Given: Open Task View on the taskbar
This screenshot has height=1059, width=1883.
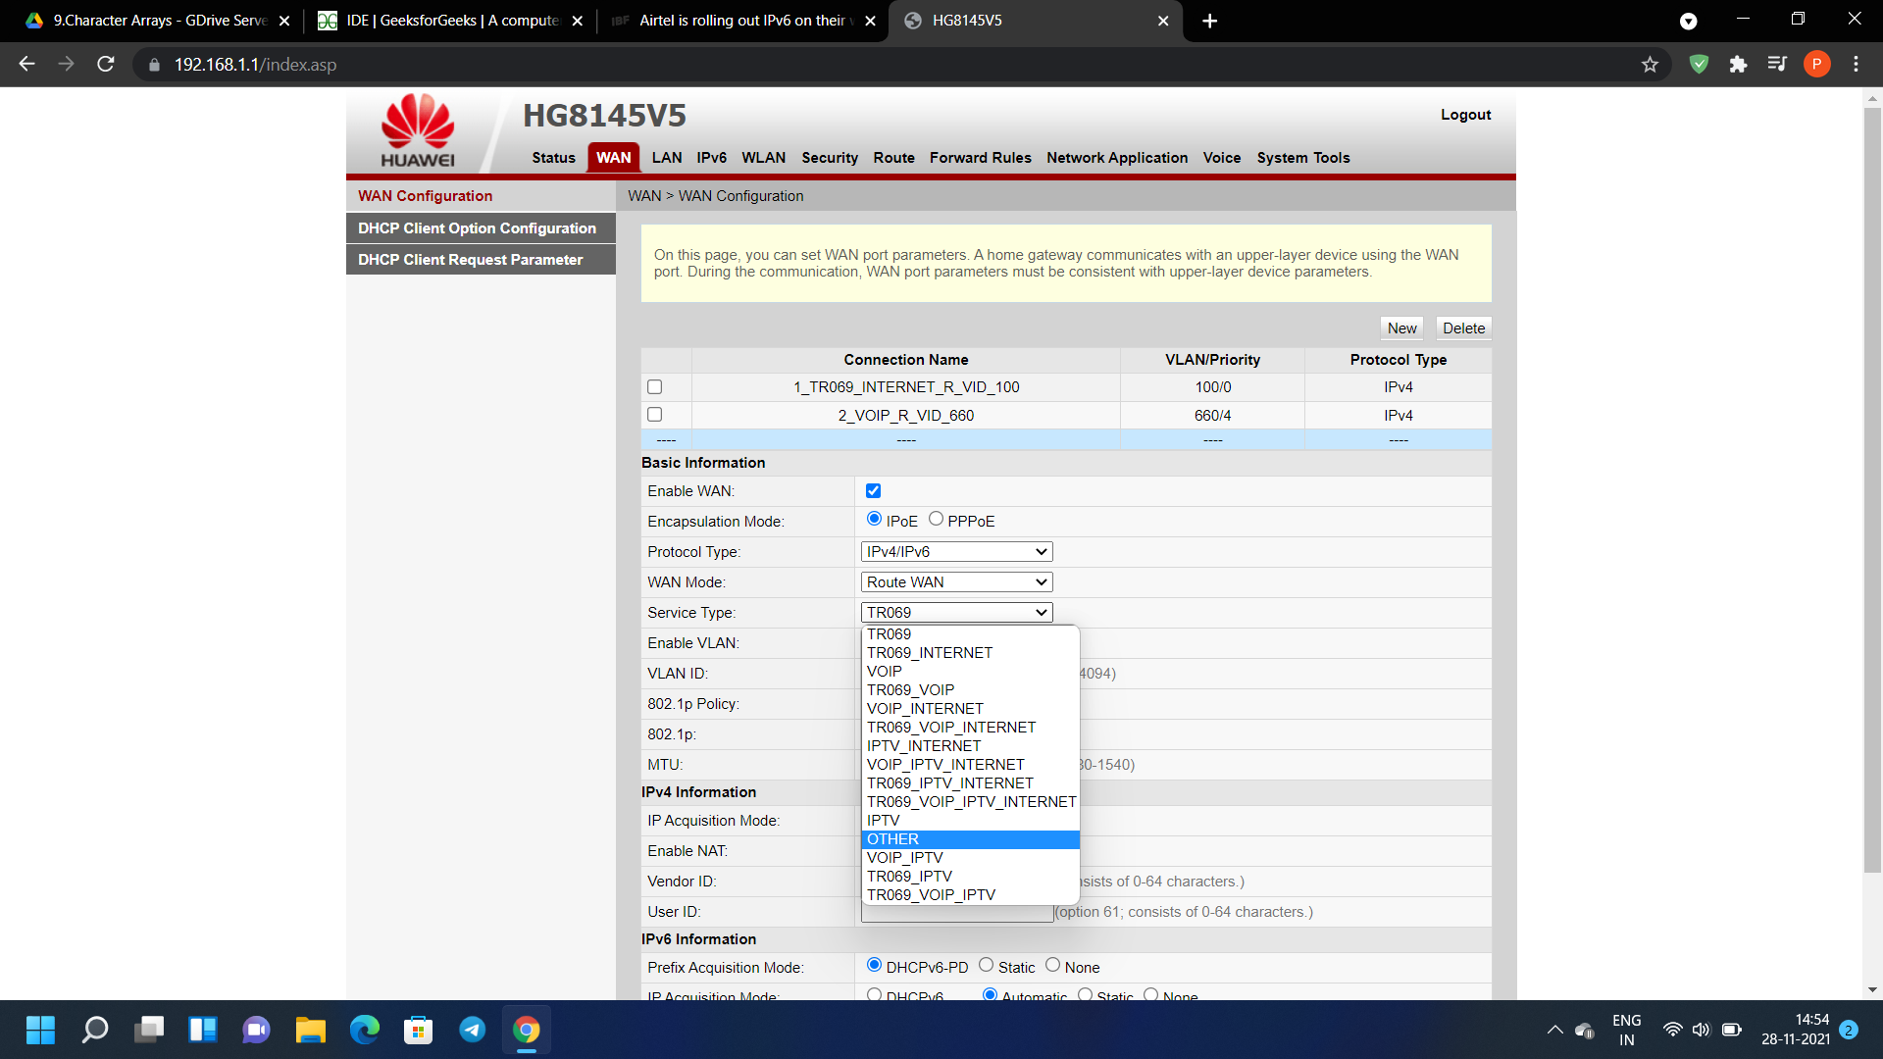Looking at the screenshot, I should (149, 1030).
